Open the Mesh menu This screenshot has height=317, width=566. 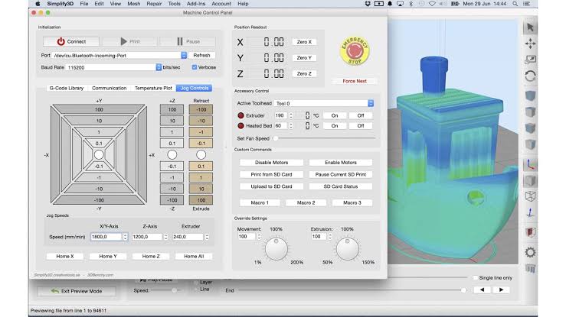(133, 4)
